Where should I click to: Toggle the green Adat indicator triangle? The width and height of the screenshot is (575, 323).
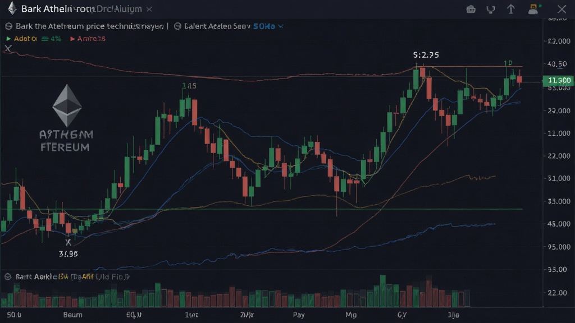coord(8,39)
